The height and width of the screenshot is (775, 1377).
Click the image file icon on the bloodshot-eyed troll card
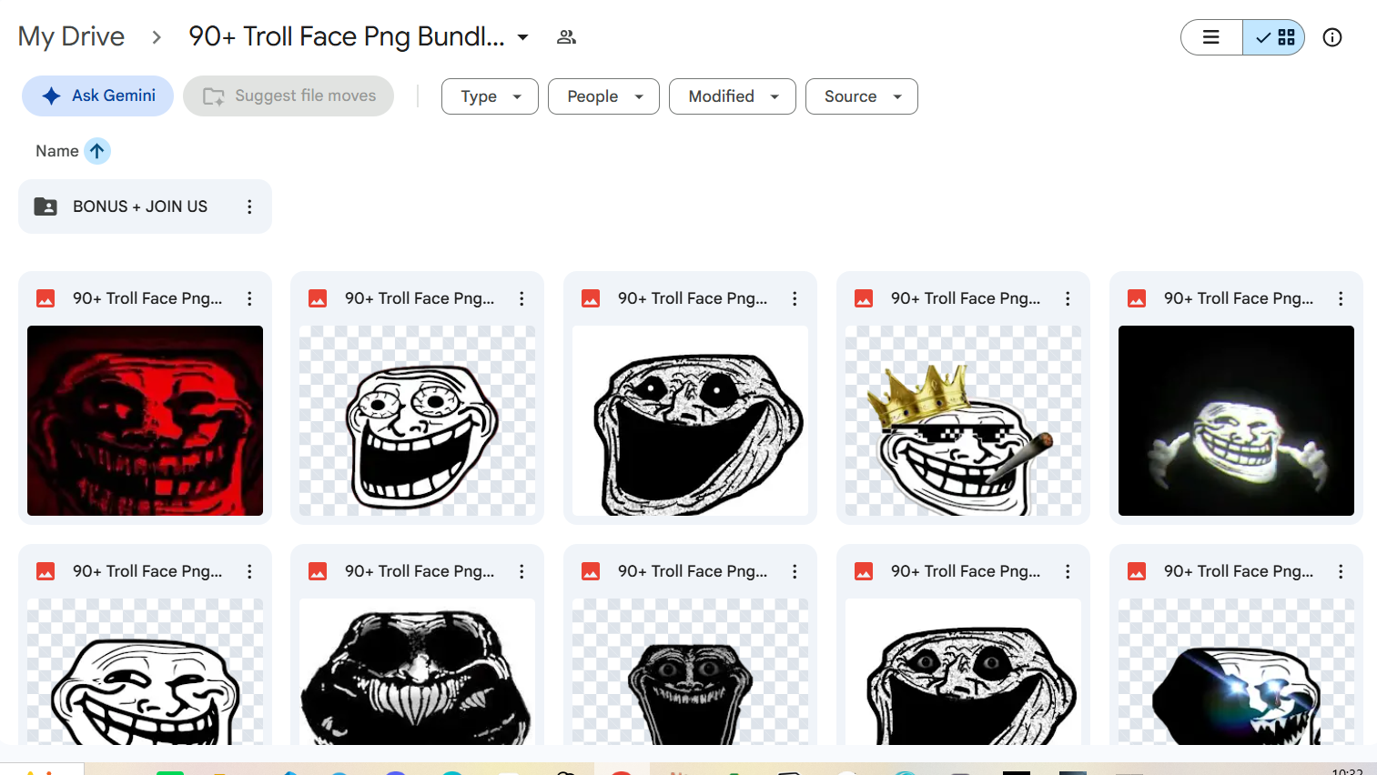pos(318,298)
